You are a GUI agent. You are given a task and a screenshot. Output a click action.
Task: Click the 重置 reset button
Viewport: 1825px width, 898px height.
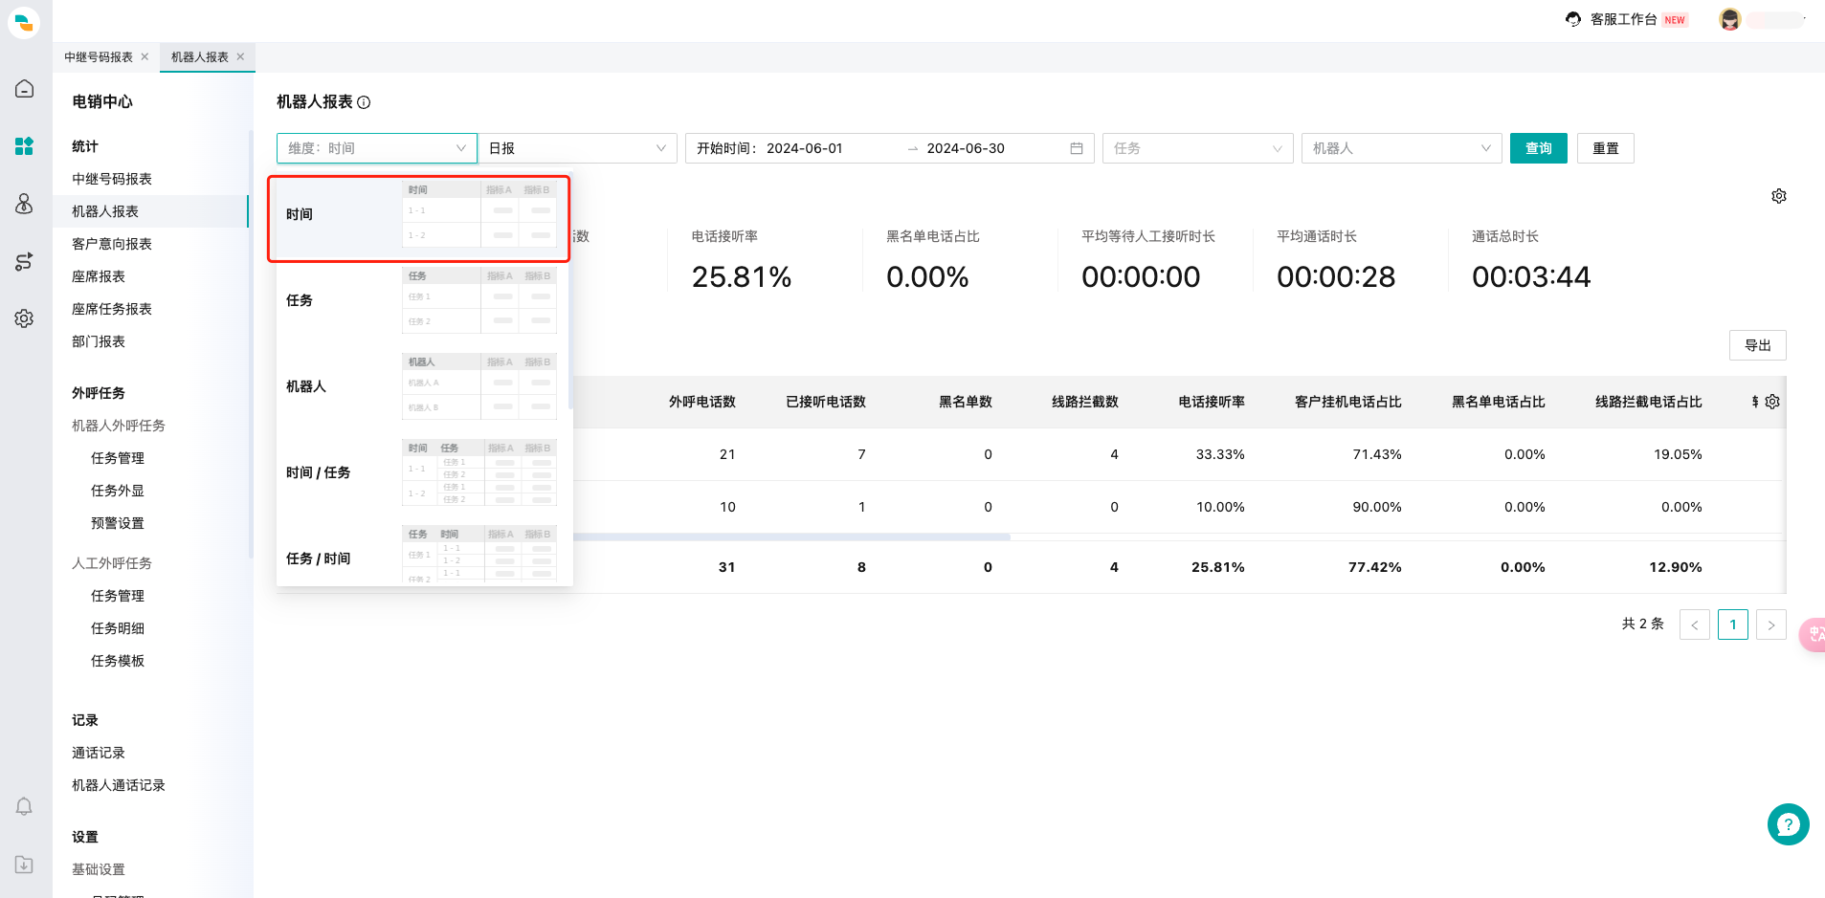(x=1606, y=148)
